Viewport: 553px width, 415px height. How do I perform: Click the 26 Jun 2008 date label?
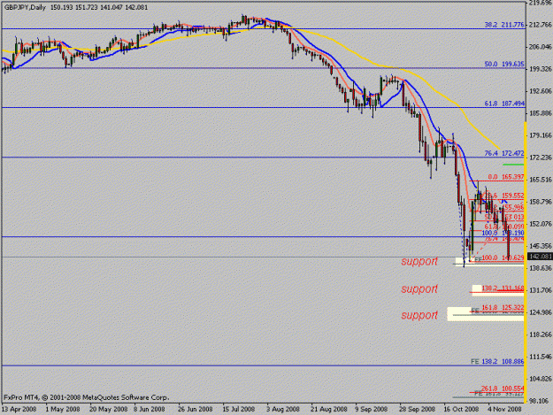(195, 410)
